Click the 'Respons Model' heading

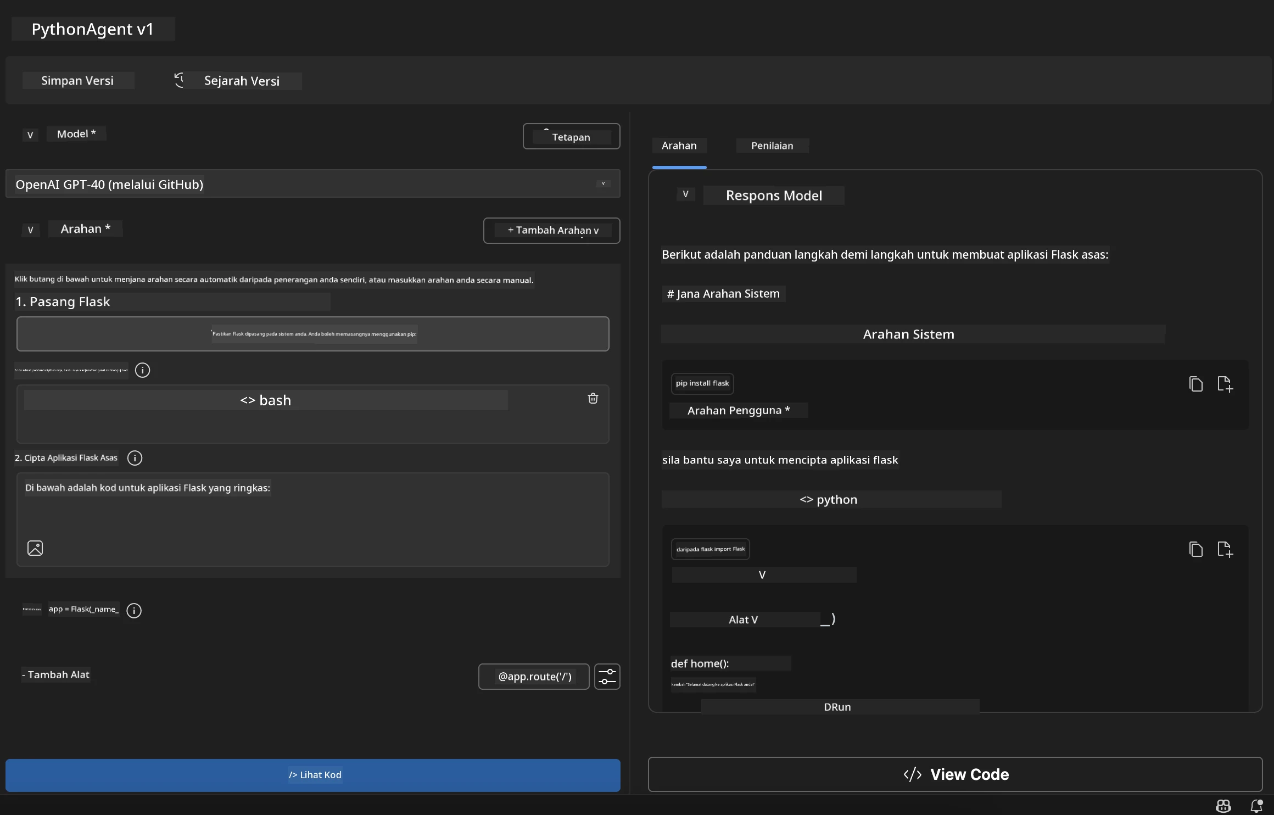pos(774,196)
